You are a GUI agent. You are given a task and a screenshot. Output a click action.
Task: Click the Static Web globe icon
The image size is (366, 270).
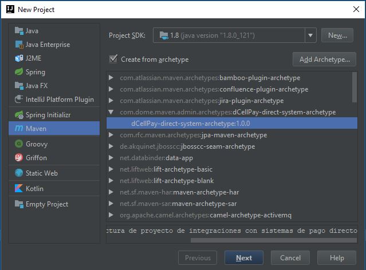[19, 173]
